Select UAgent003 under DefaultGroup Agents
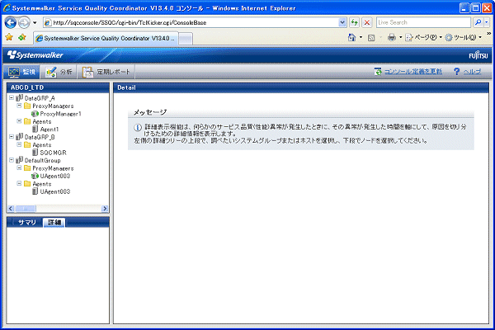Screen dimensions: 495x330 point(55,191)
